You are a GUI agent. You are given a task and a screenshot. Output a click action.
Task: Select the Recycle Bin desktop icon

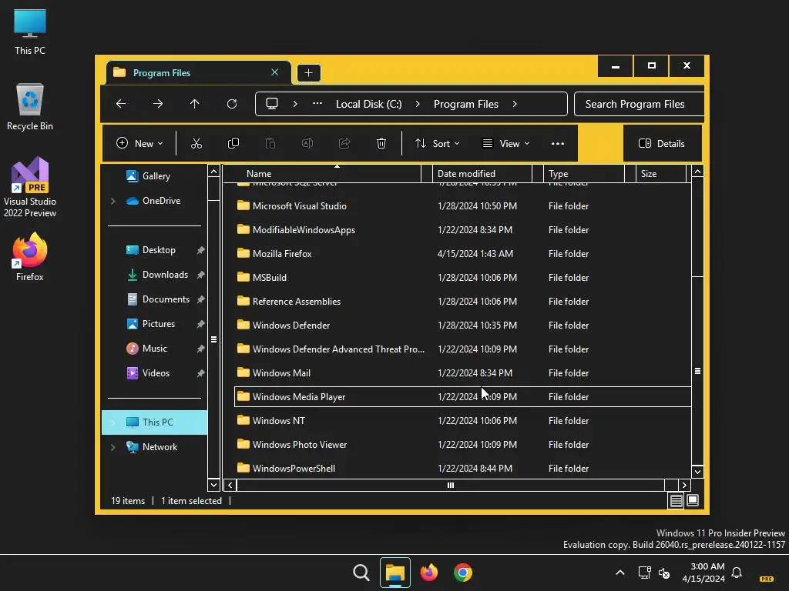click(30, 107)
